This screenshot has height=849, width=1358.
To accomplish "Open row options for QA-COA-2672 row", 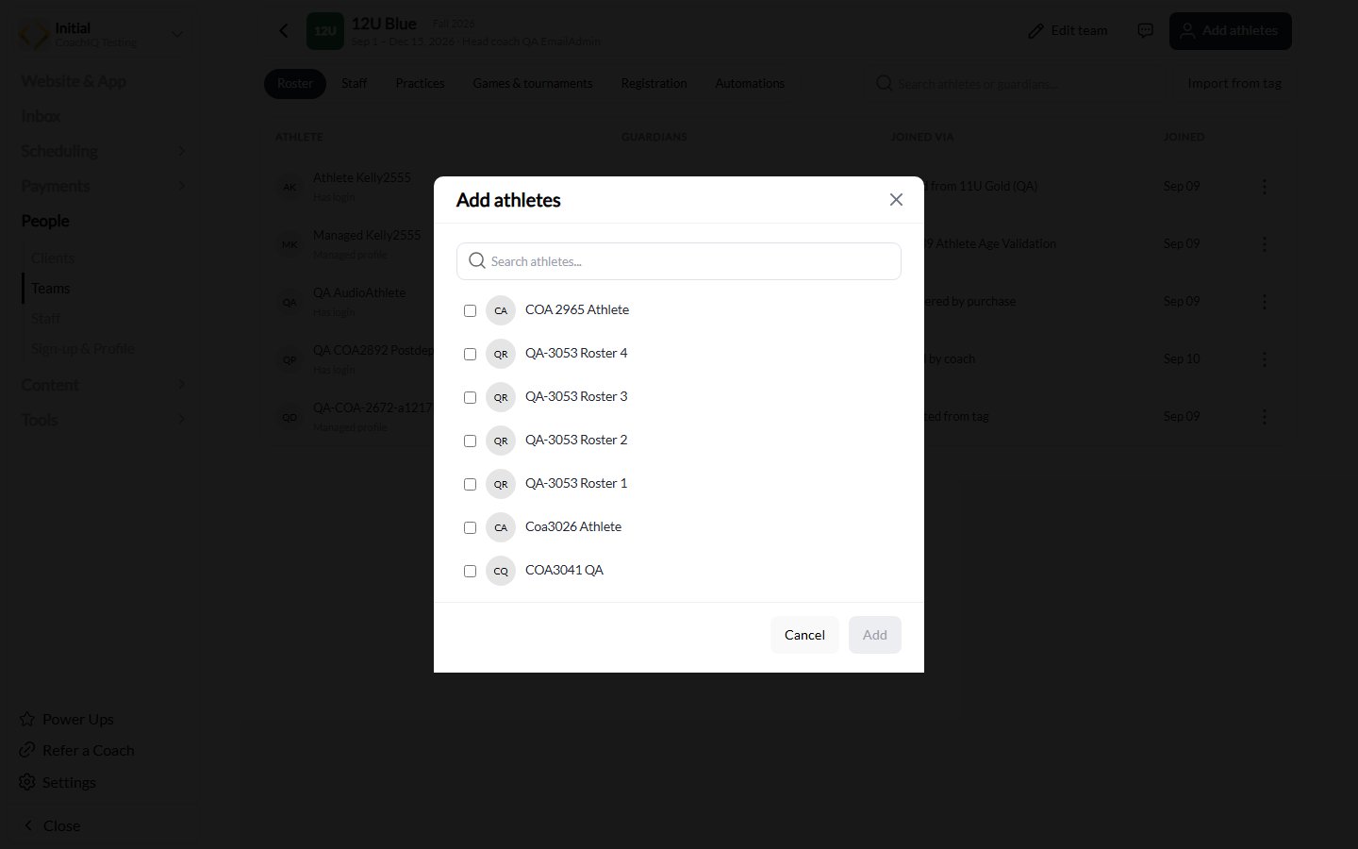I will click(x=1265, y=417).
